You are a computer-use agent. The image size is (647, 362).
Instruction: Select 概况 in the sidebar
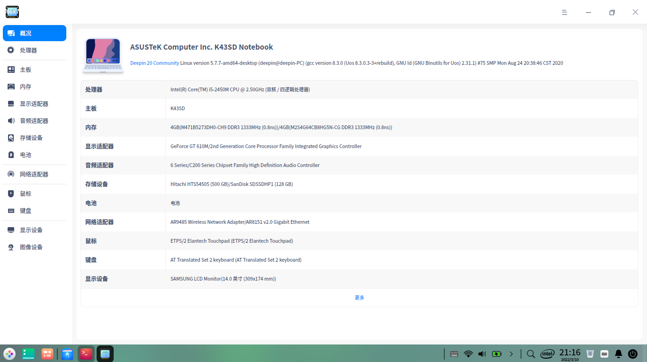(35, 33)
